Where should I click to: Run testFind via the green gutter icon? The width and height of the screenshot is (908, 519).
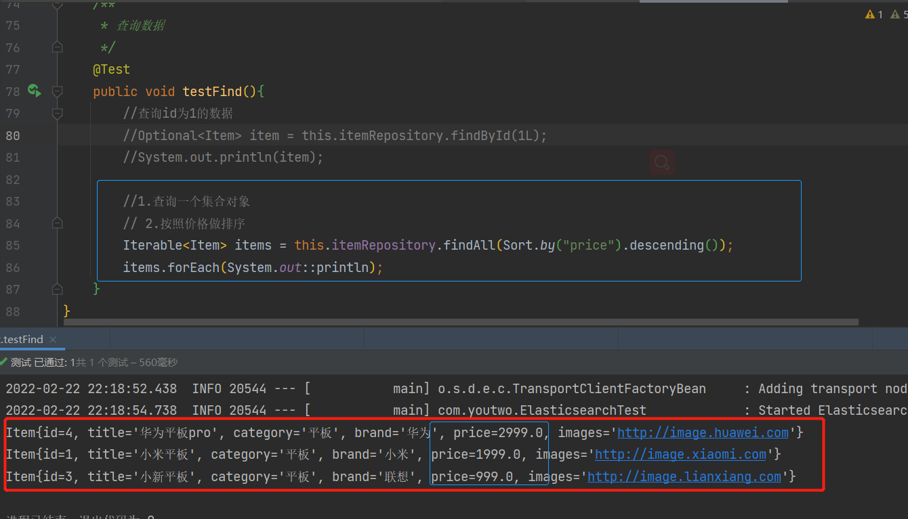[x=34, y=91]
